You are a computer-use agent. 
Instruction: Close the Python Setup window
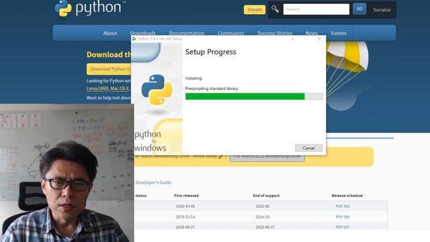(x=319, y=39)
